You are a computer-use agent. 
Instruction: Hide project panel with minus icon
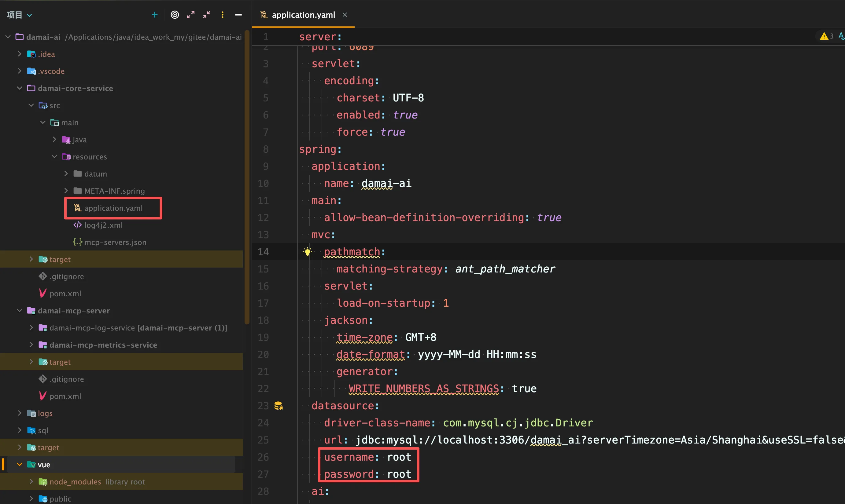point(238,15)
